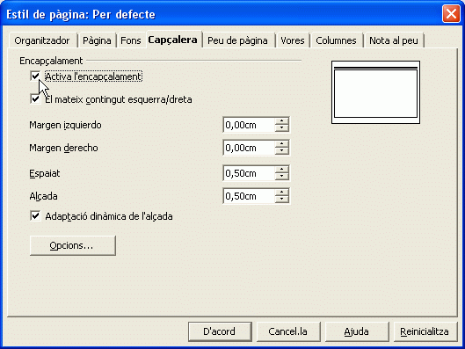Select the Organitzador tab
465x349 pixels.
42,40
